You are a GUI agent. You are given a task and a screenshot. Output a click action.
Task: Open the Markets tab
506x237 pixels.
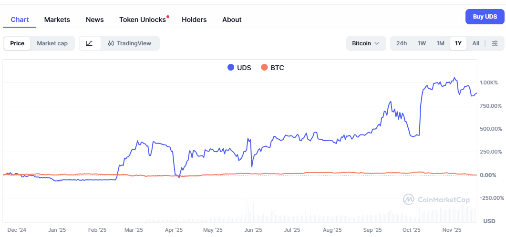click(x=57, y=20)
